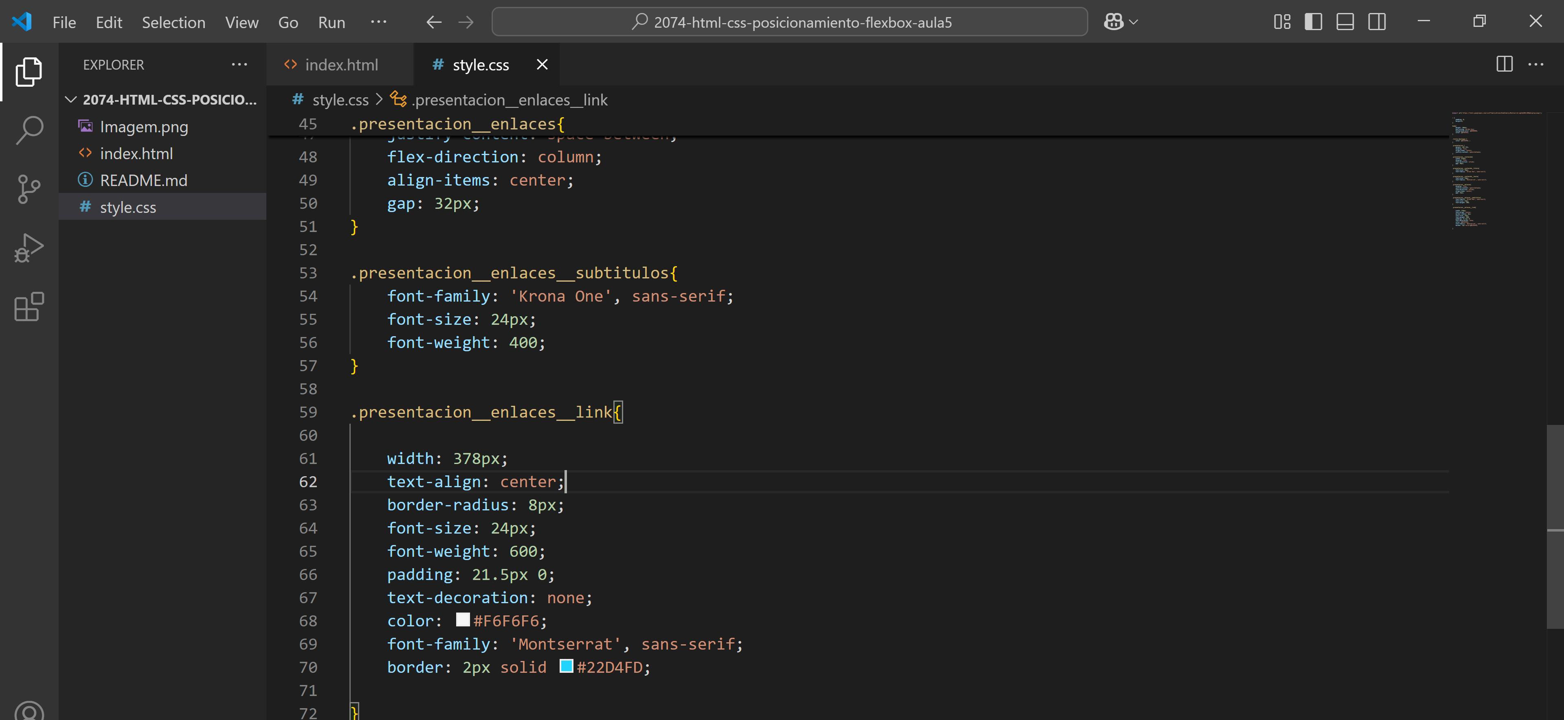Open the Extensions view
Viewport: 1564px width, 720px height.
(29, 306)
